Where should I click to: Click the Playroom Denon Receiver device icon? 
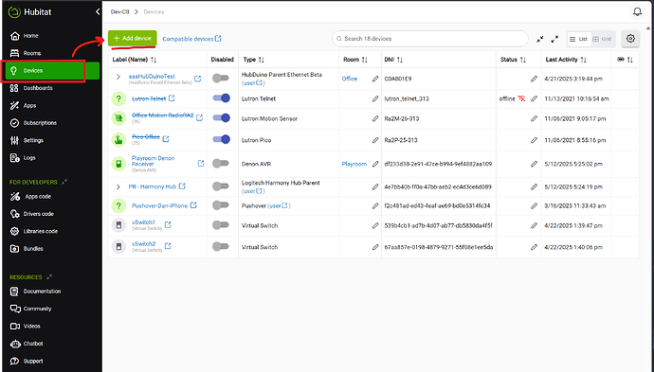(x=118, y=164)
